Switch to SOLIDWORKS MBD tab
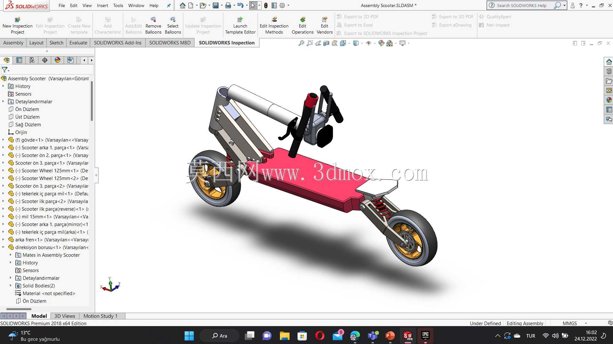 (170, 43)
